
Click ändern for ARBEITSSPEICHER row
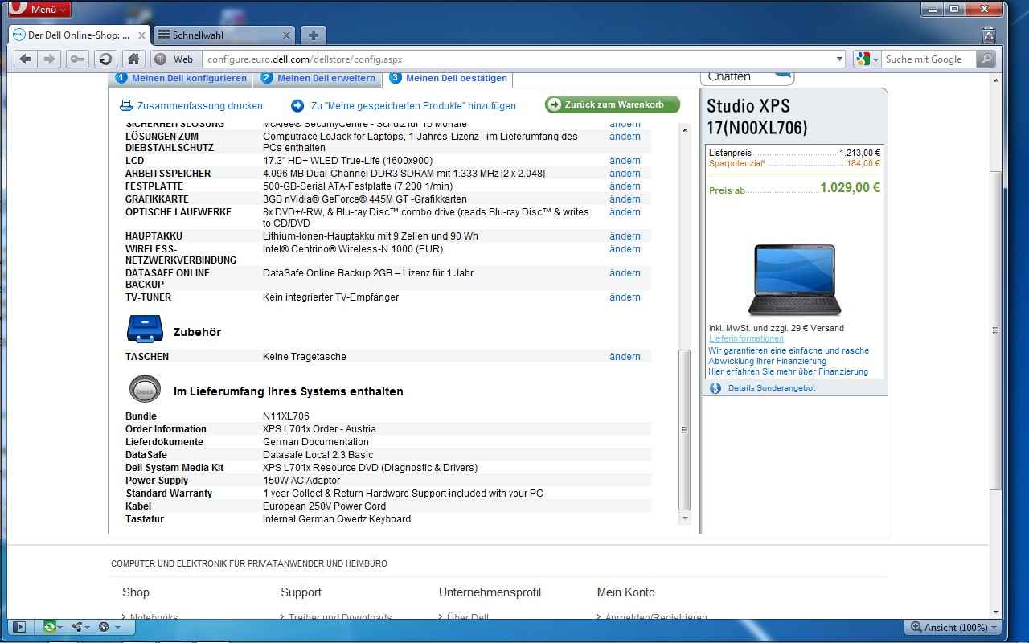[625, 174]
